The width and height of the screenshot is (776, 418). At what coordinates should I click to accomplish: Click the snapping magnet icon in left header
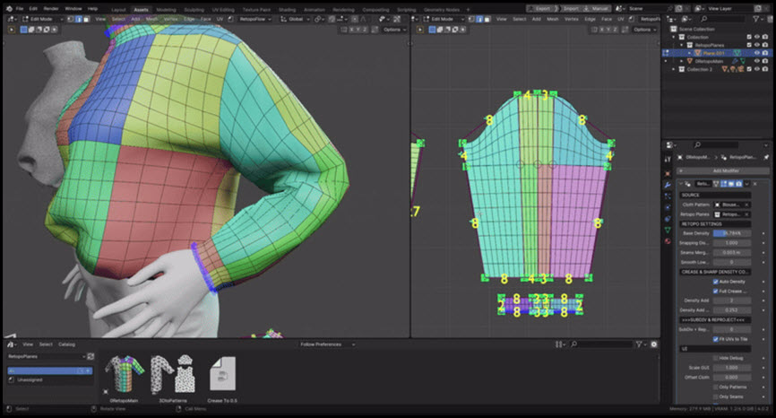point(332,19)
